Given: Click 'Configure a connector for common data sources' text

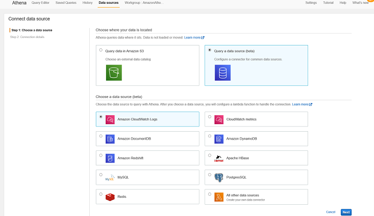Looking at the screenshot, I should [x=248, y=59].
